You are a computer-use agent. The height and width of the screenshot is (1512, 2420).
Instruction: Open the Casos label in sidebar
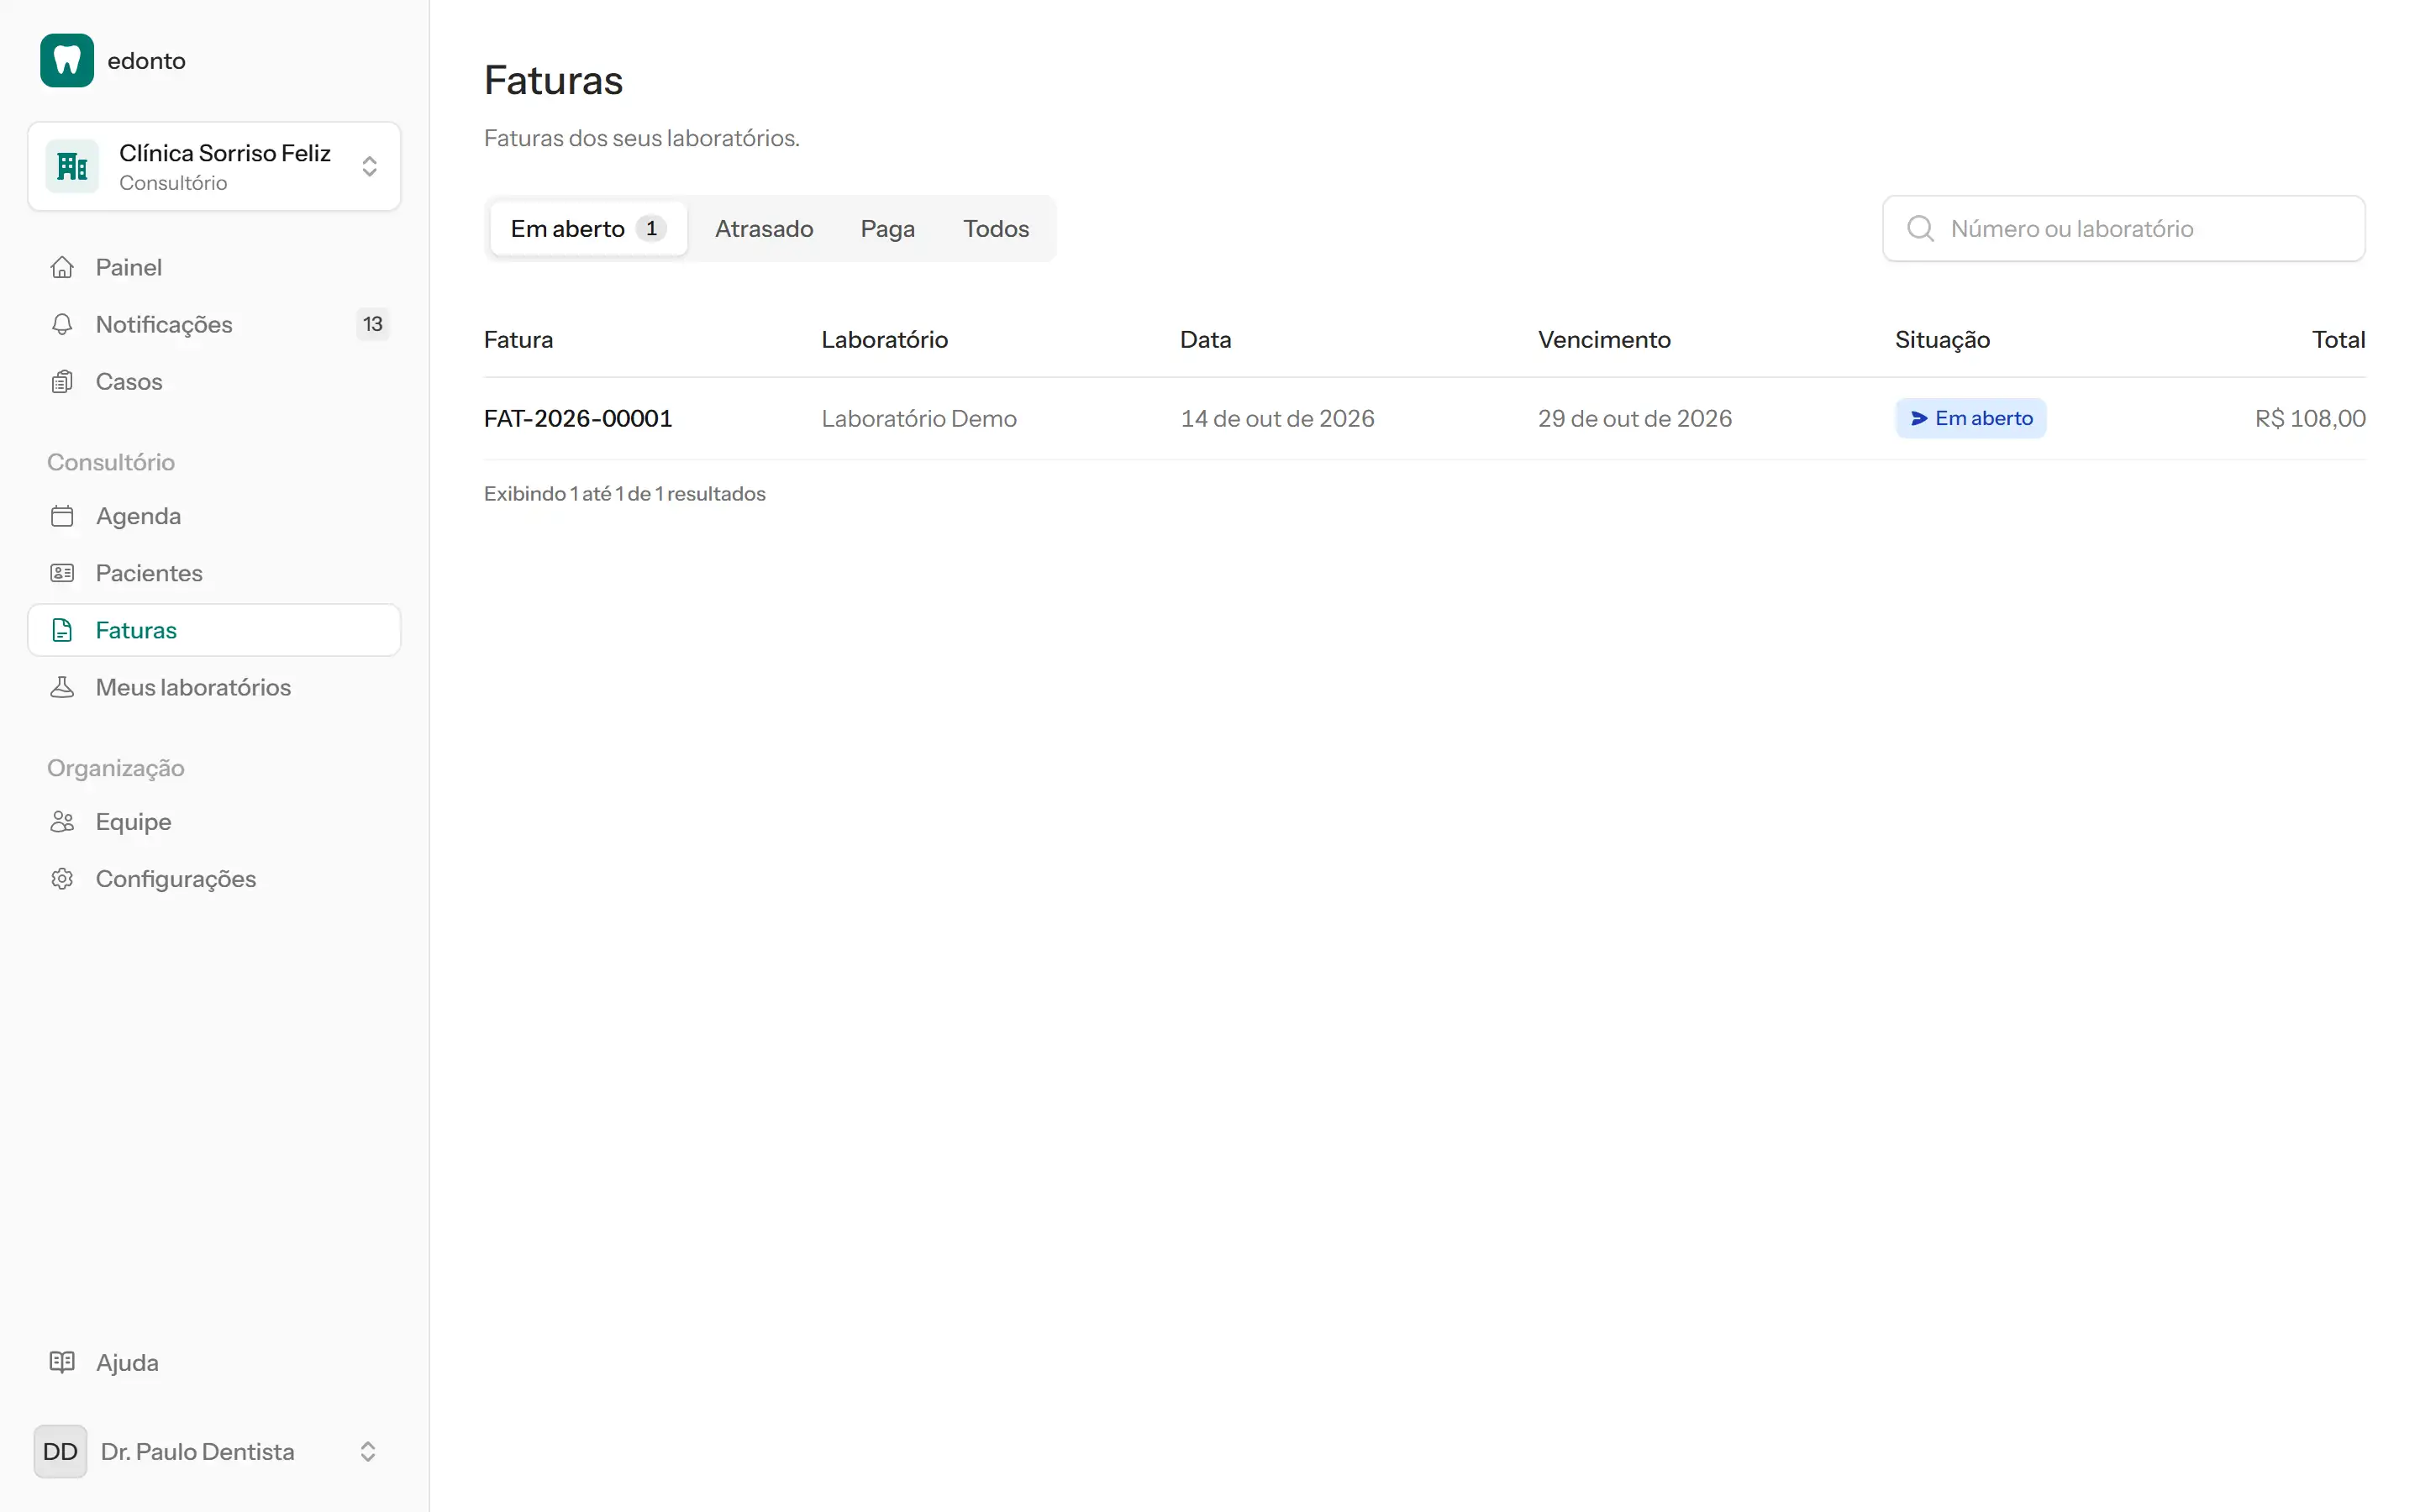129,381
